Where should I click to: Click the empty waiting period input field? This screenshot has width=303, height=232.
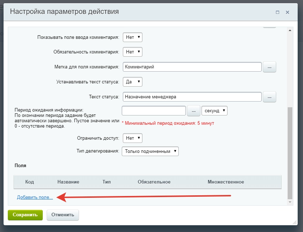(x=154, y=110)
